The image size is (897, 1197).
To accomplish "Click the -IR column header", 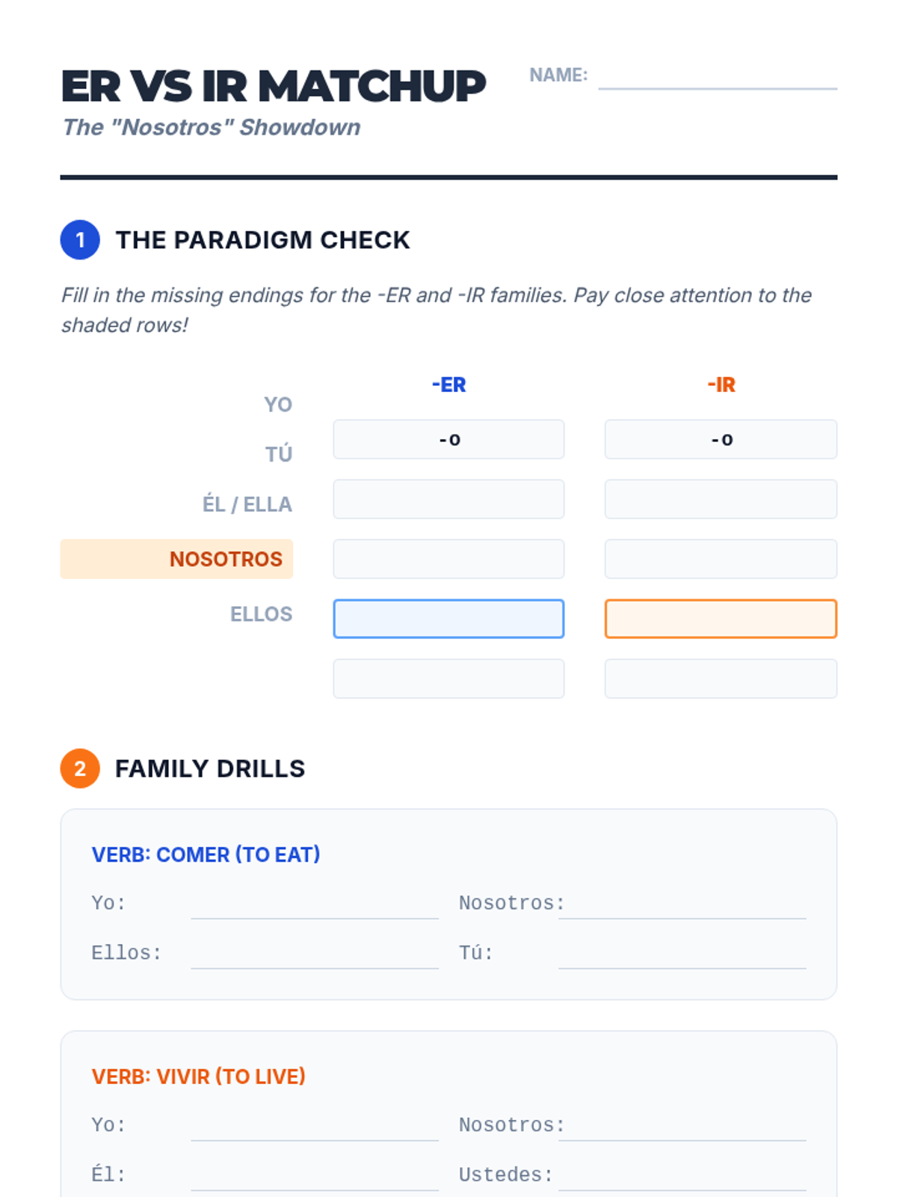I will point(721,385).
